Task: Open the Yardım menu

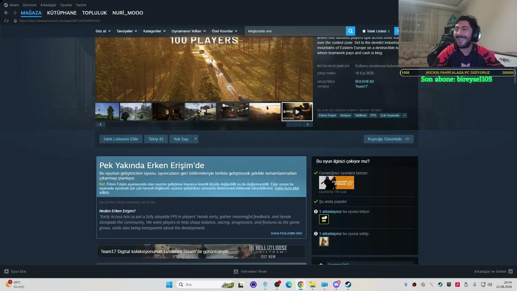Action: [81, 5]
